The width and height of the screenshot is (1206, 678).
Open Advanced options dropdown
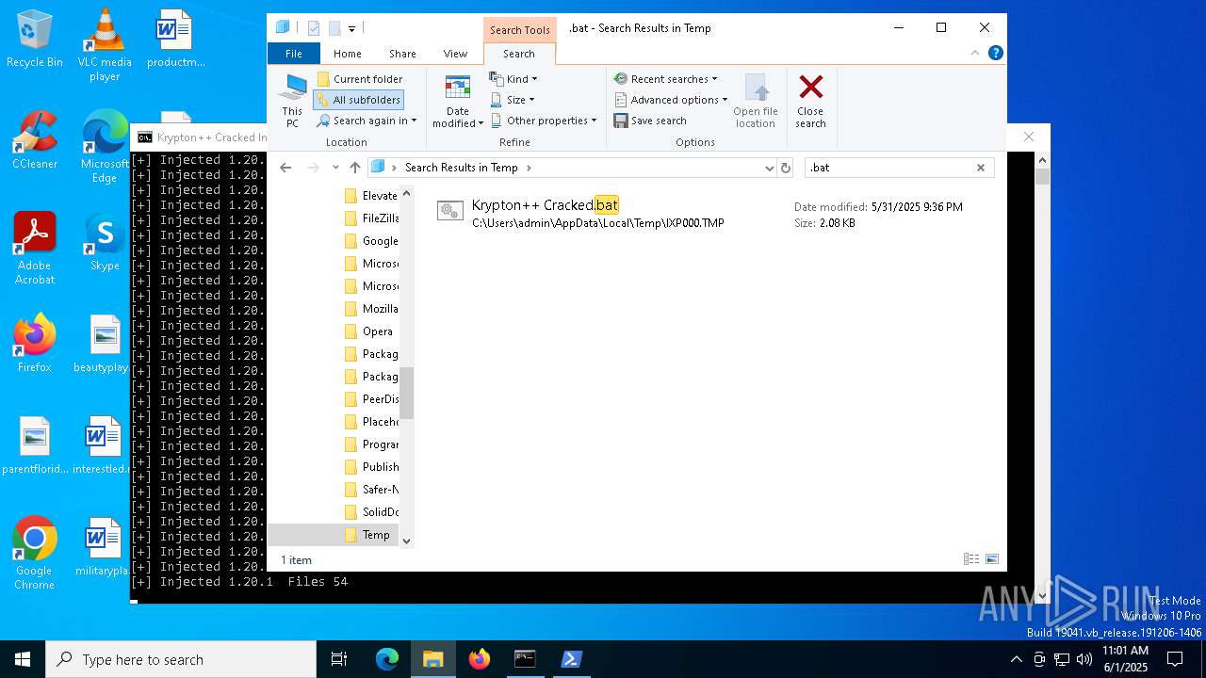[x=671, y=100]
